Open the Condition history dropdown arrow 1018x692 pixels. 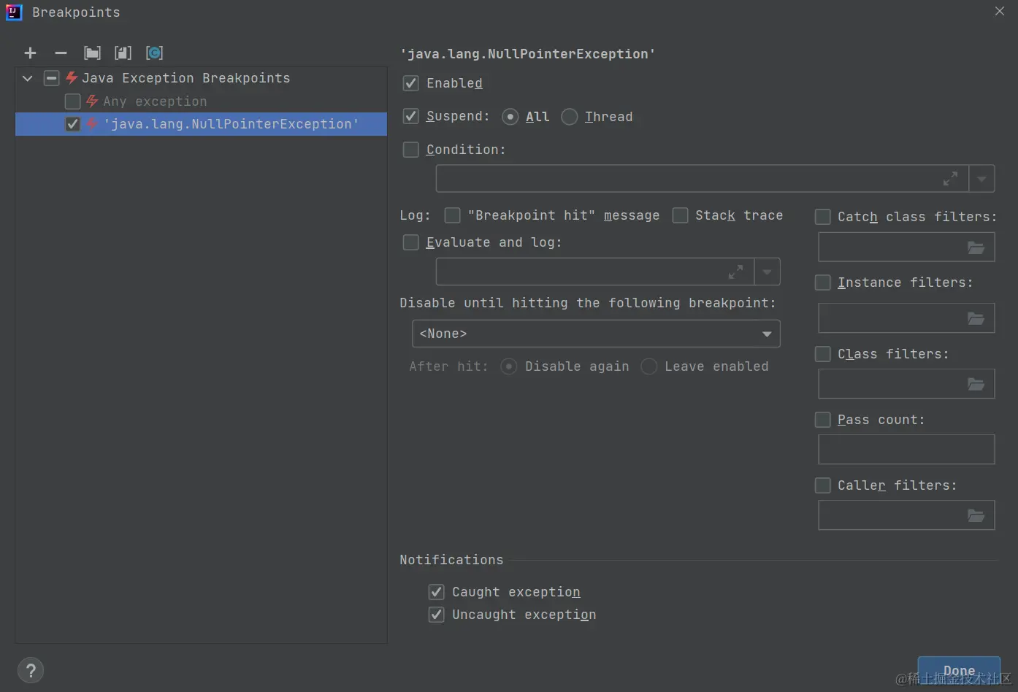click(x=981, y=179)
